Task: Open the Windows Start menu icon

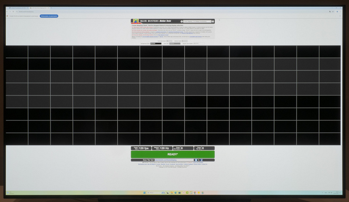Action: pyautogui.click(x=144, y=193)
